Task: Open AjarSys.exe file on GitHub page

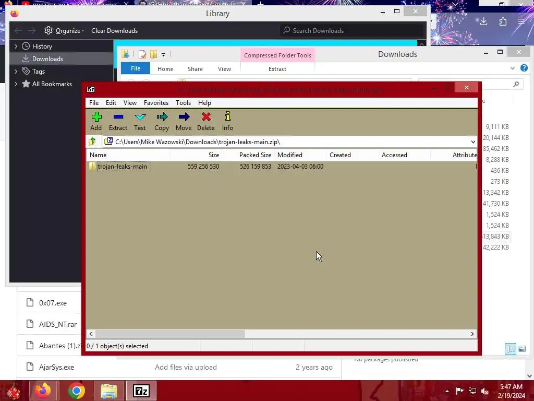Action: (56, 367)
